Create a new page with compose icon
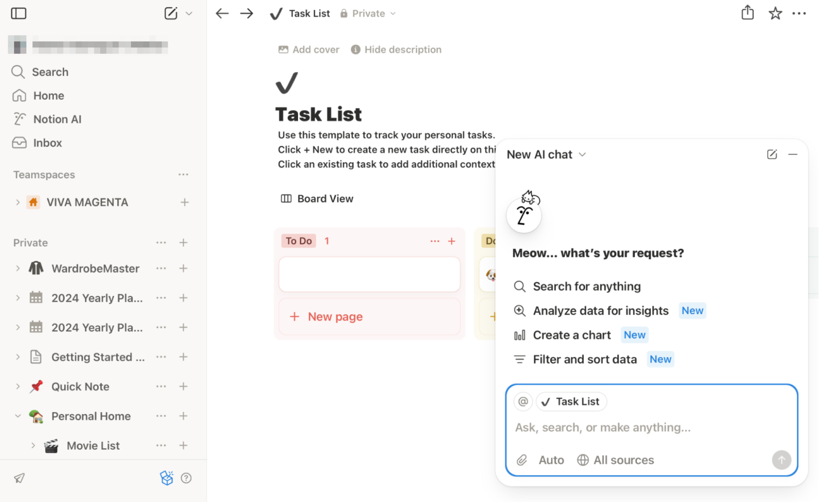 point(171,13)
